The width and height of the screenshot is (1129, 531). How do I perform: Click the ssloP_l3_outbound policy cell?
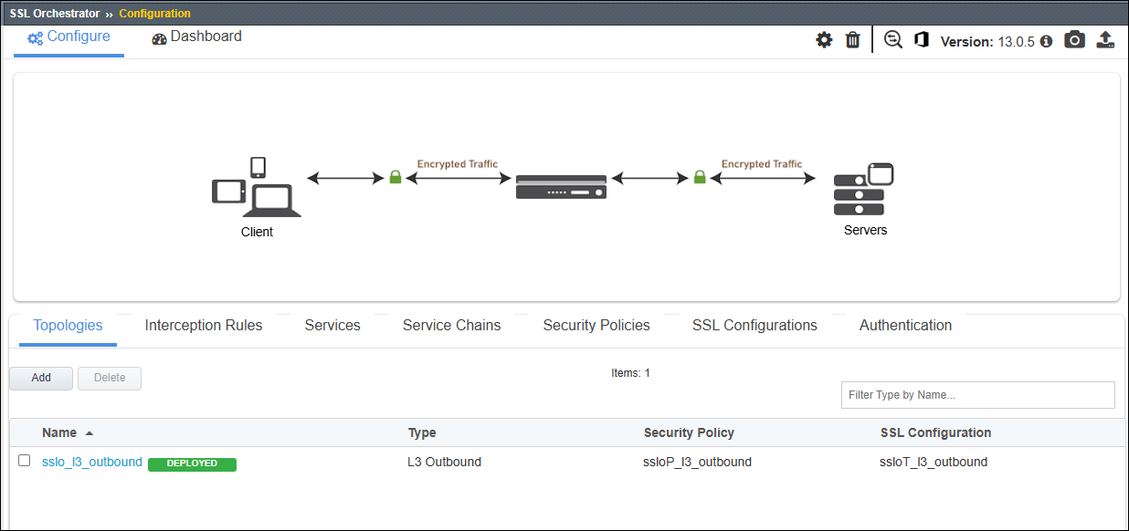pos(697,463)
